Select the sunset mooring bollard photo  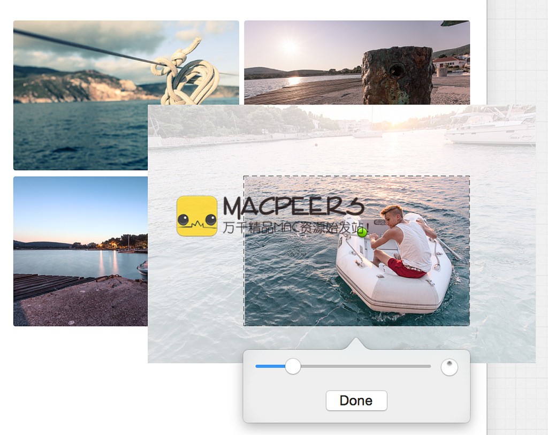click(357, 63)
